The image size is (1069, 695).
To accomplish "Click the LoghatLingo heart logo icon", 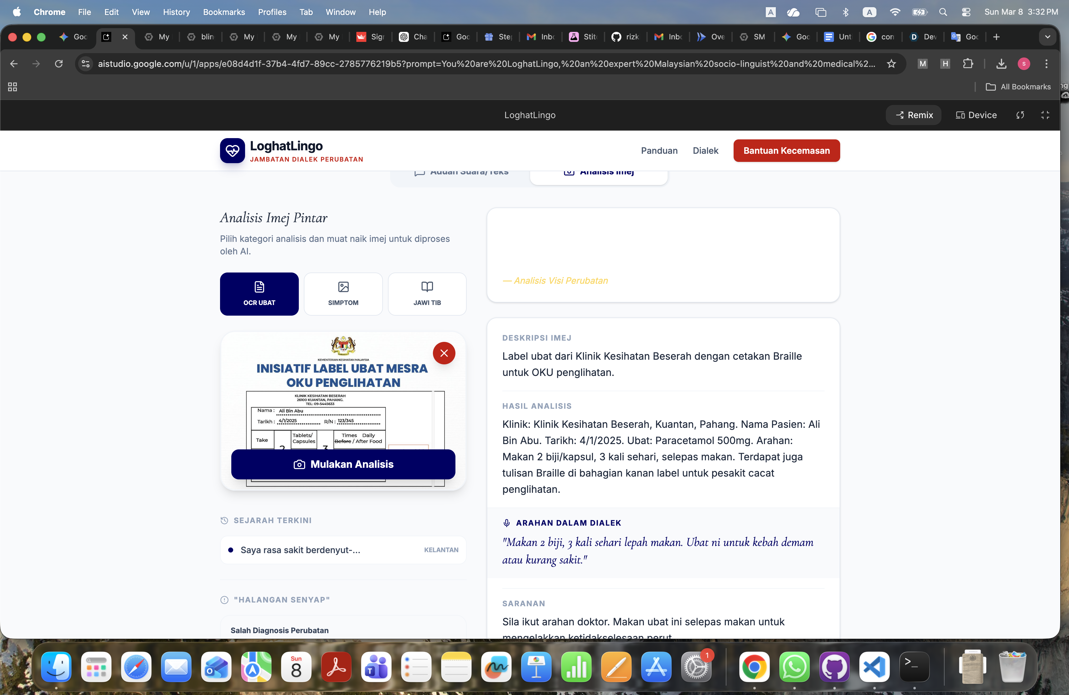I will (232, 151).
